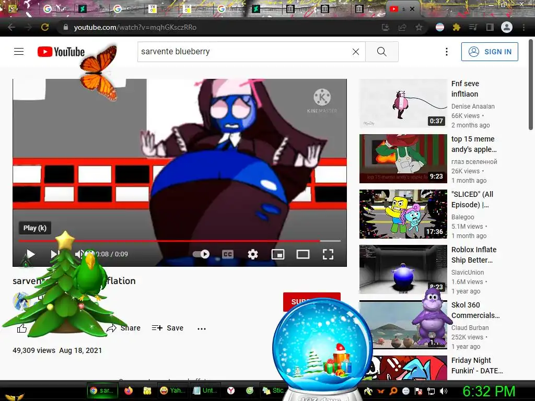
Task: Toggle the browser side panel
Action: (490, 27)
